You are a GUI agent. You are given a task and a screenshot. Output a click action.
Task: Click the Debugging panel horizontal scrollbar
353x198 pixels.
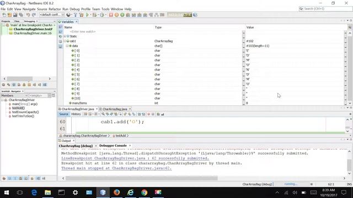(x=20, y=79)
